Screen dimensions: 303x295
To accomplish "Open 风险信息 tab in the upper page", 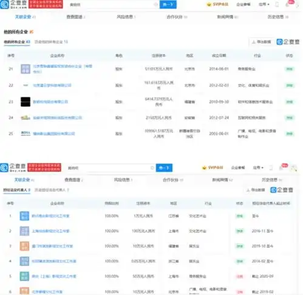I will [x=126, y=17].
